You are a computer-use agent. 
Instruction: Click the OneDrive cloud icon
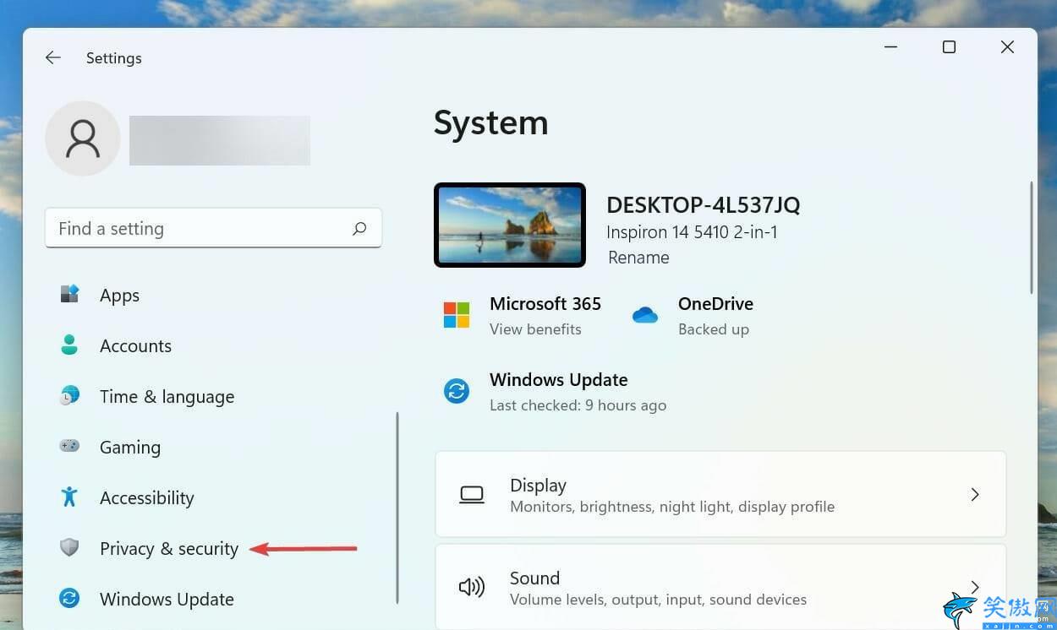tap(645, 315)
